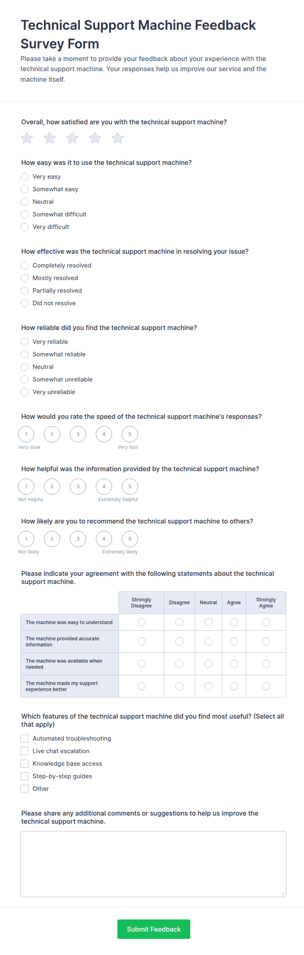This screenshot has height=955, width=304.
Task: Rate satisfaction with the first star
Action: [x=27, y=138]
